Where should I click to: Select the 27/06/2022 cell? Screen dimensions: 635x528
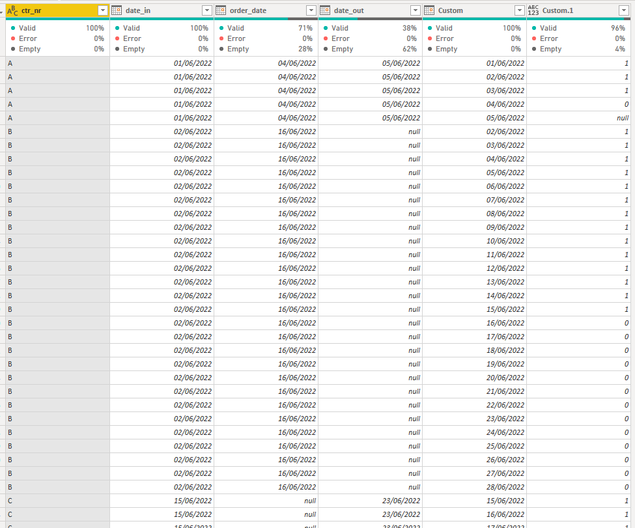[x=474, y=473]
